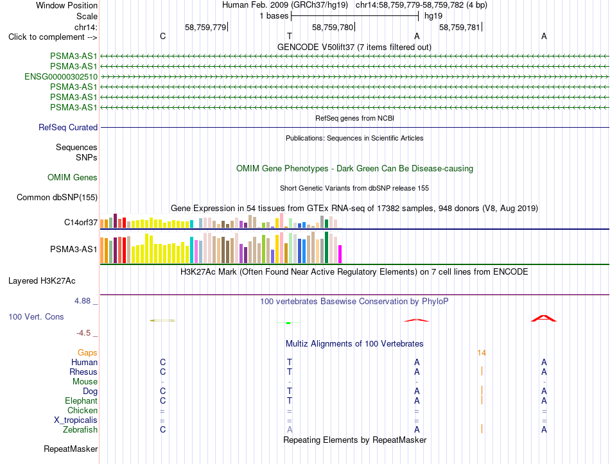The width and height of the screenshot is (610, 464).
Task: Click the GENCODE V50lift37 track title
Action: 354,47
